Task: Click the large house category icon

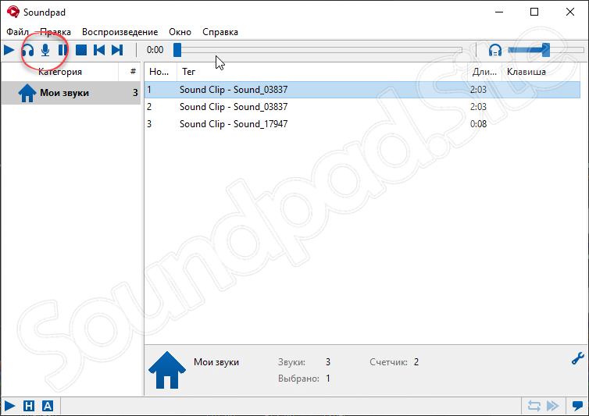Action: 167,370
